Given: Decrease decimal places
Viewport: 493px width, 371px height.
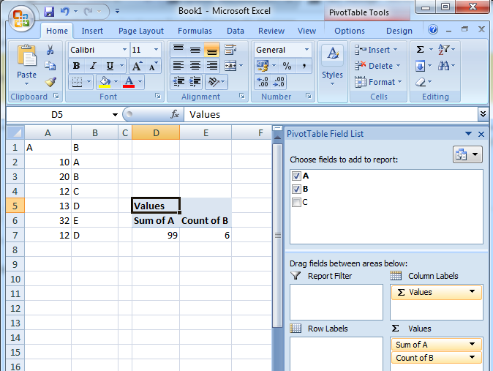Looking at the screenshot, I should pos(279,82).
